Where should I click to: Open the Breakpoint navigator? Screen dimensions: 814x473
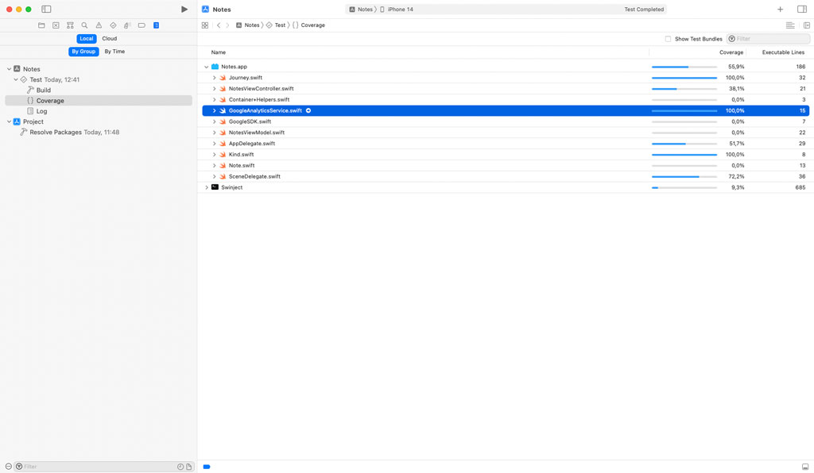[x=142, y=25]
